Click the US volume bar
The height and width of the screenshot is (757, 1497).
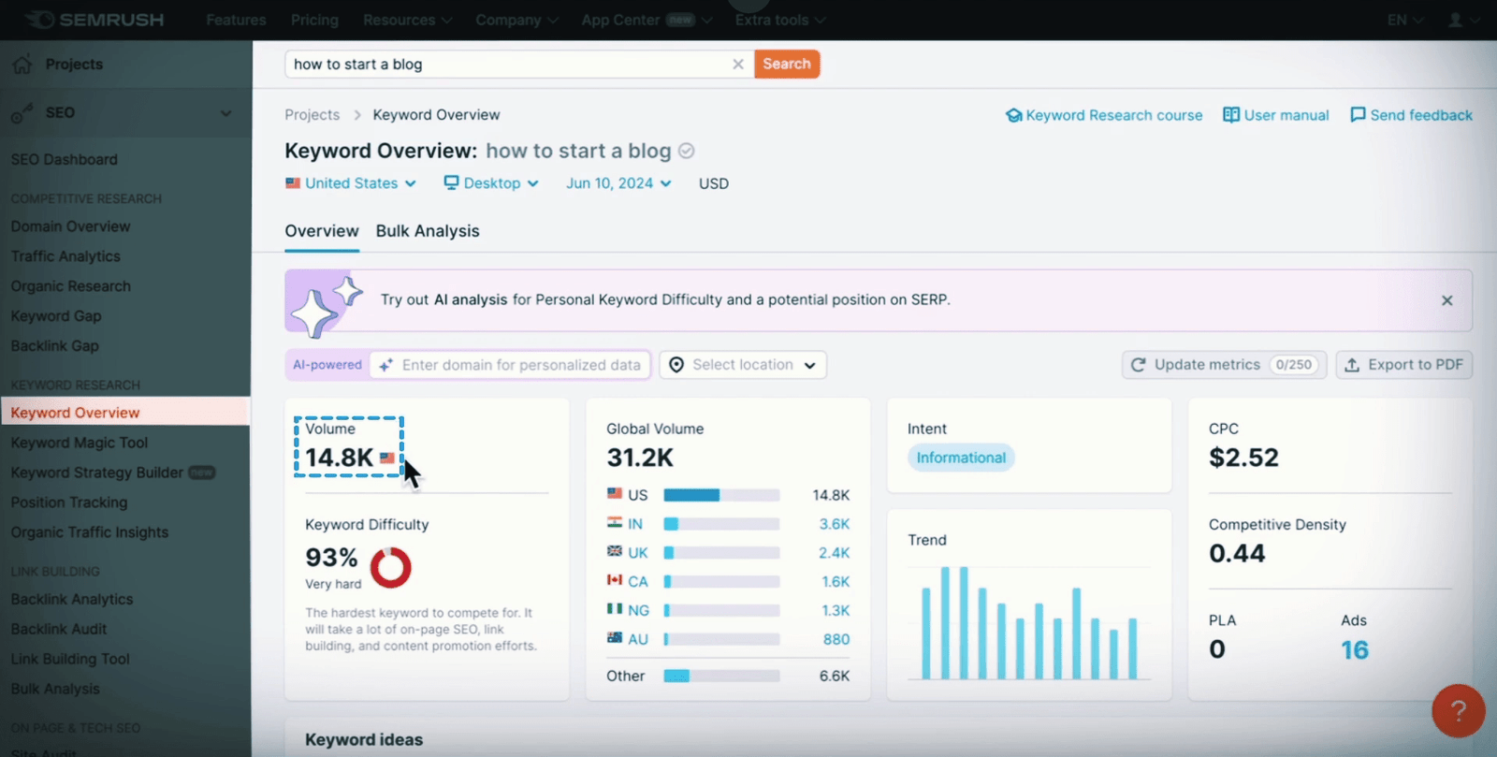pyautogui.click(x=721, y=495)
